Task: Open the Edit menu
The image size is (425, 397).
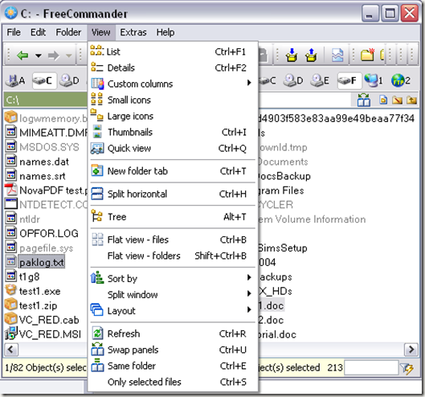Action: (x=38, y=32)
